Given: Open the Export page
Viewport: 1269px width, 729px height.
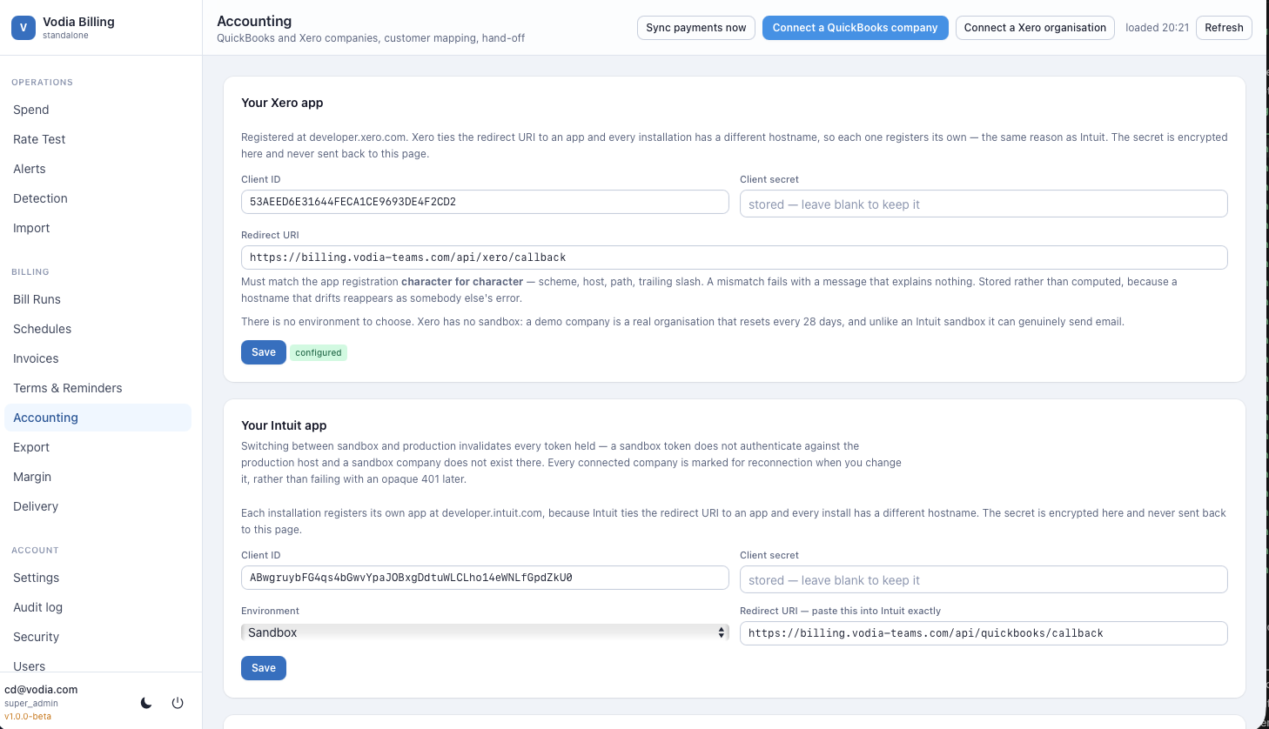Looking at the screenshot, I should 97,447.
